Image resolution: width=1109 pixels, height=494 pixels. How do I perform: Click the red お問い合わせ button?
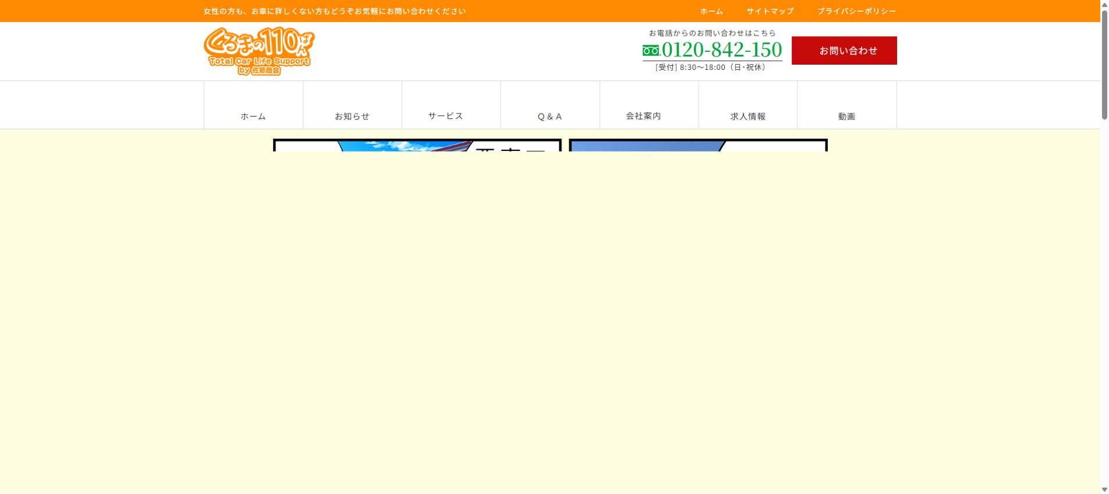pyautogui.click(x=844, y=51)
